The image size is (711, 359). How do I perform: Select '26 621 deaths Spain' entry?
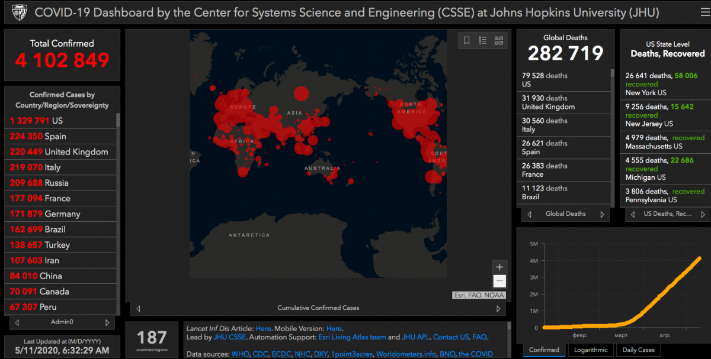(564, 147)
